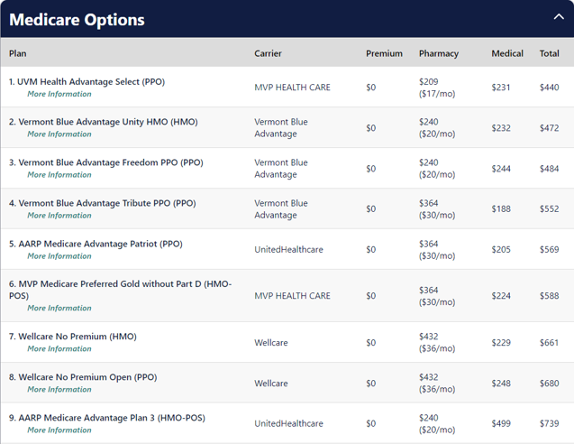Open More Information for UVM Health Advantage Select
Viewport: 574px width, 444px height.
pyautogui.click(x=59, y=94)
